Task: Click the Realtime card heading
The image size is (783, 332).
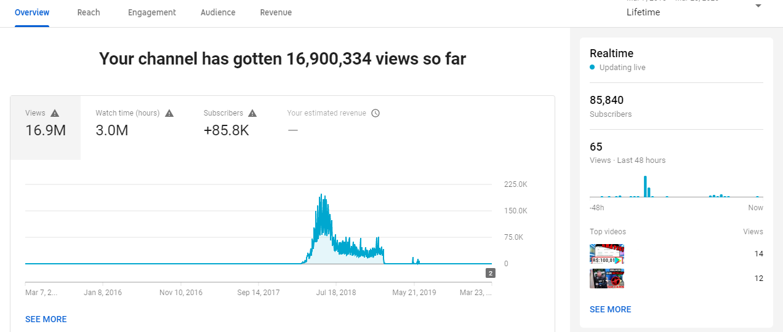Action: click(x=611, y=53)
